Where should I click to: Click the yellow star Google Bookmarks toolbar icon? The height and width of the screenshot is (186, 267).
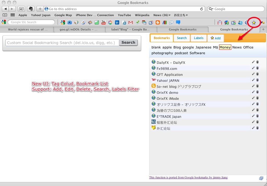[x=254, y=22]
